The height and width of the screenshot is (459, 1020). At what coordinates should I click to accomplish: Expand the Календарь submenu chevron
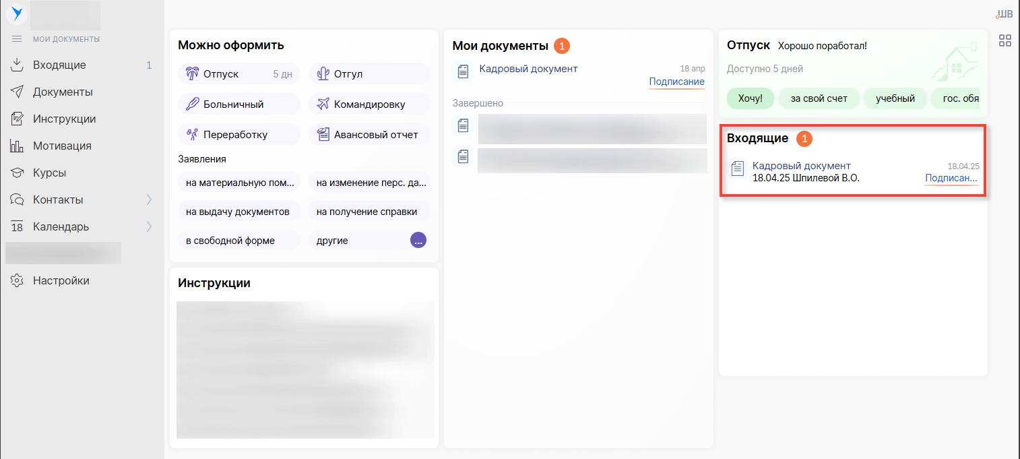(149, 226)
